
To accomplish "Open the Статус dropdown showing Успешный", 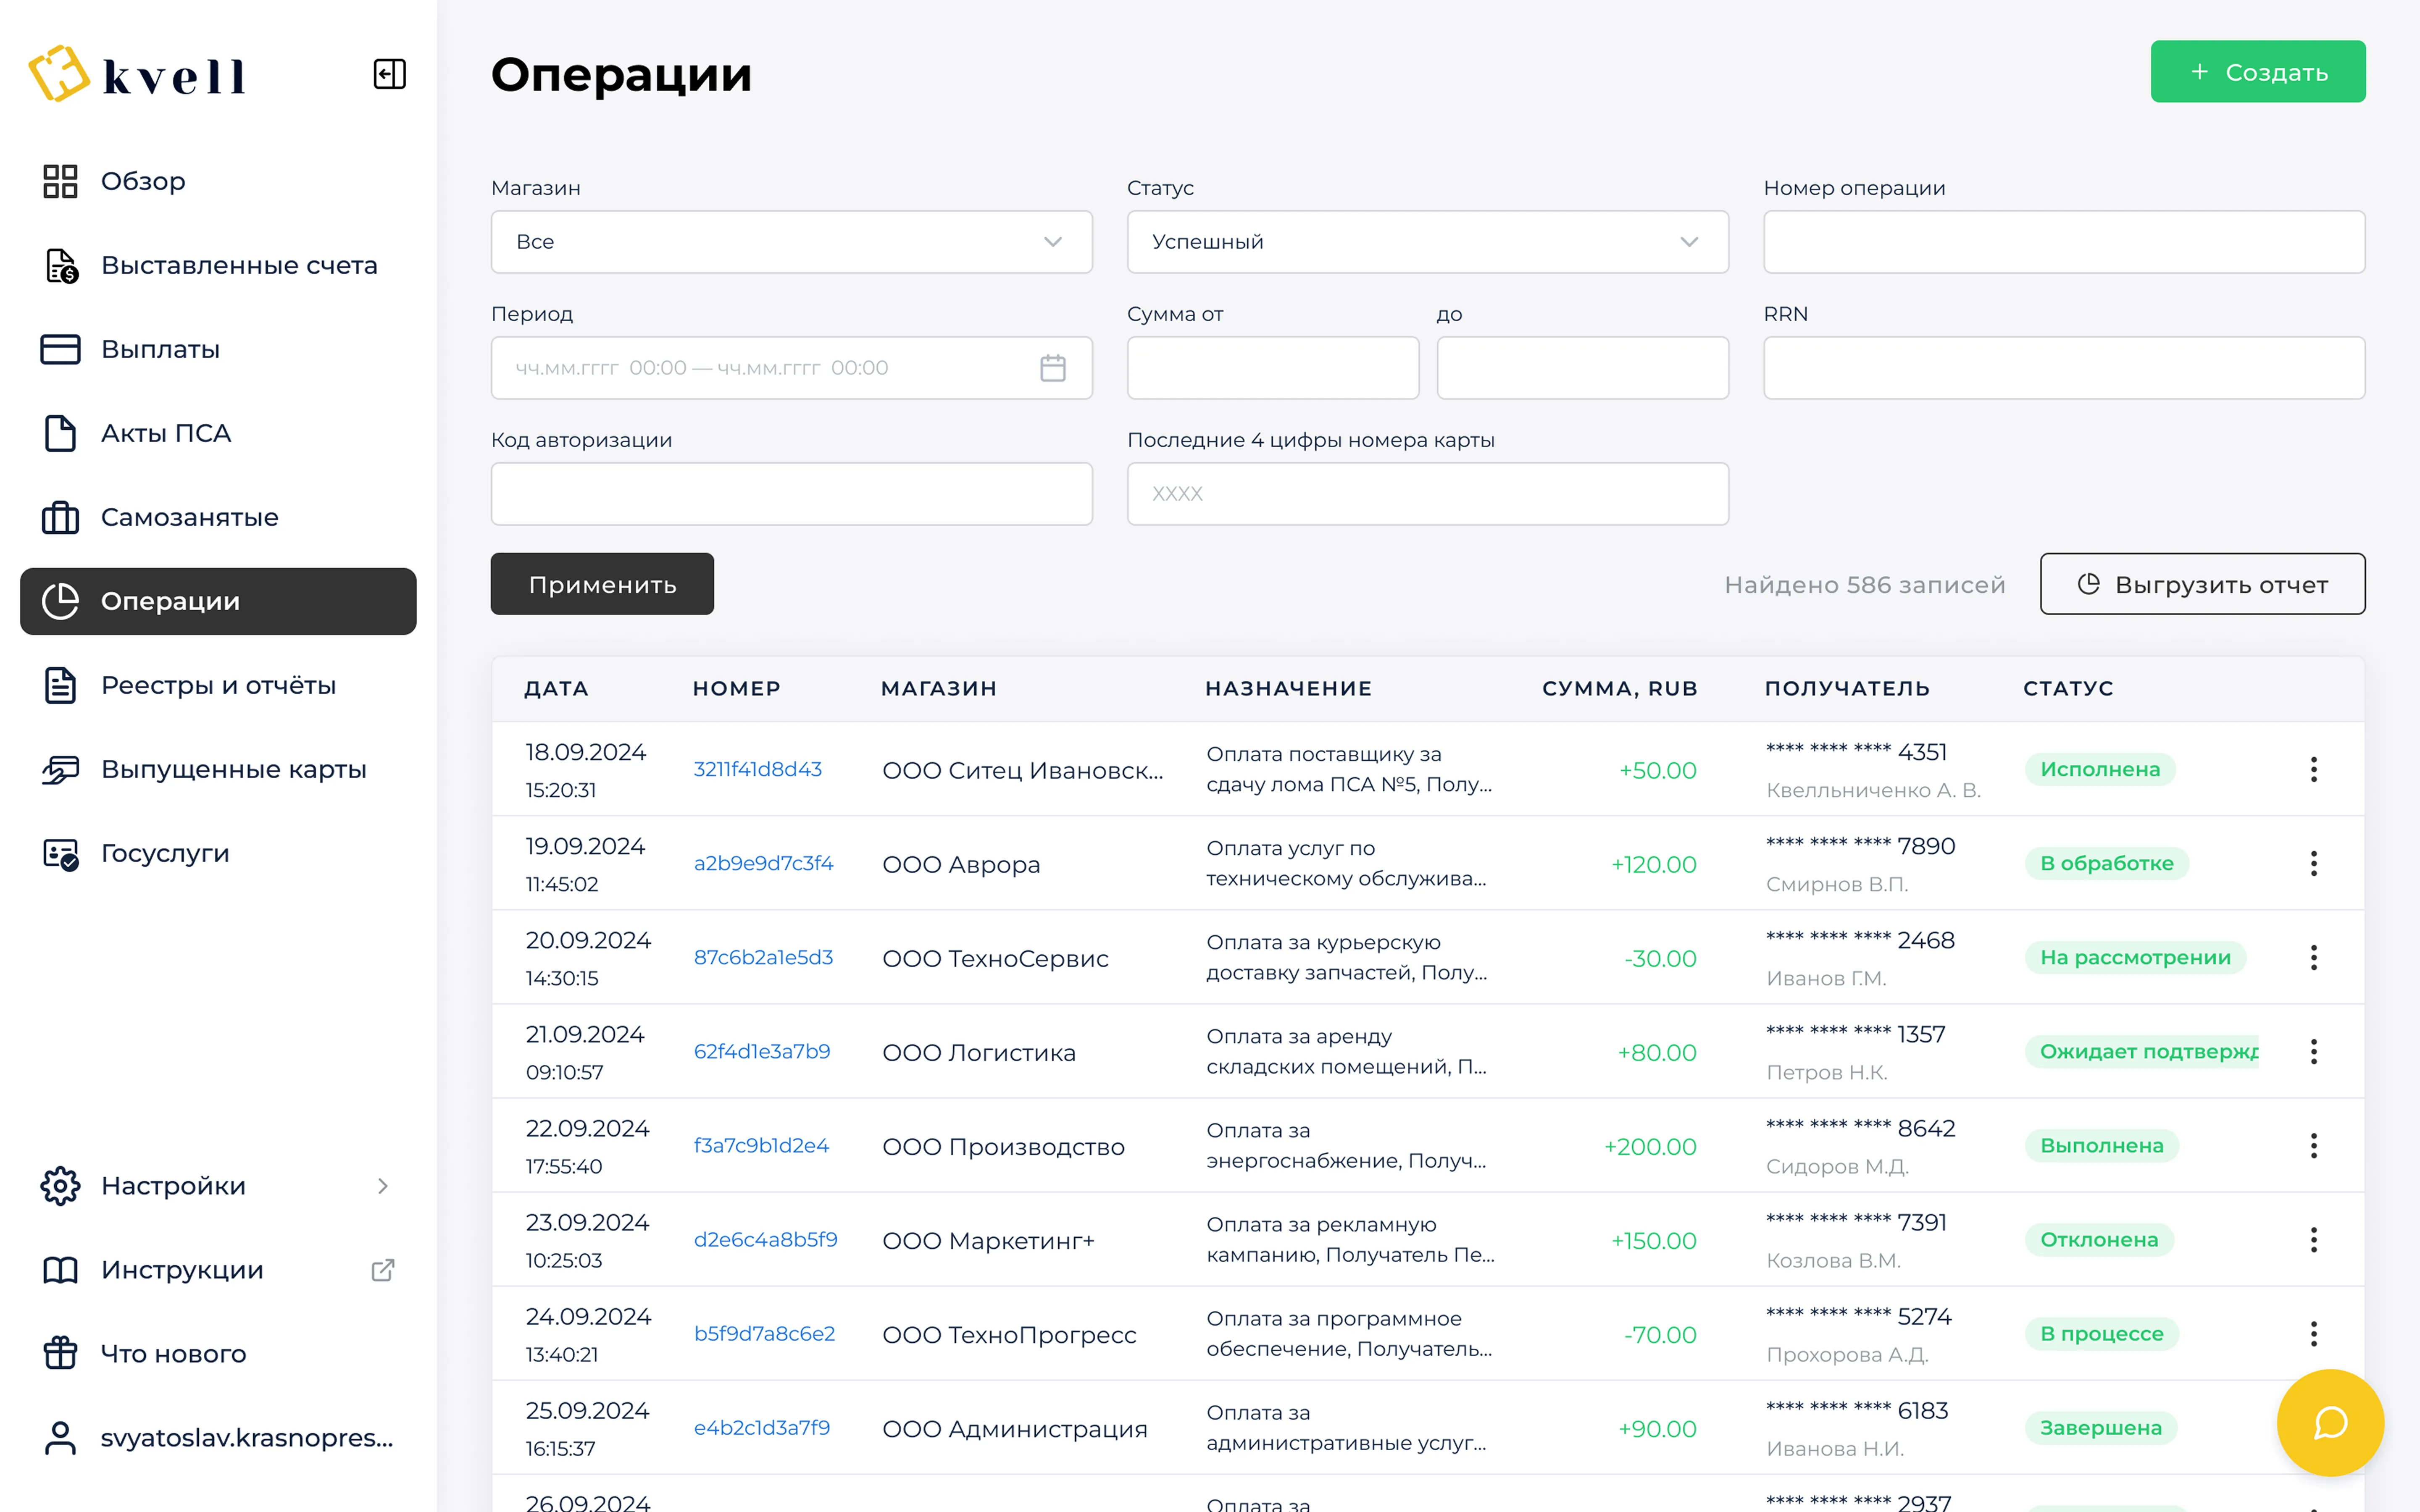I will (x=1427, y=242).
